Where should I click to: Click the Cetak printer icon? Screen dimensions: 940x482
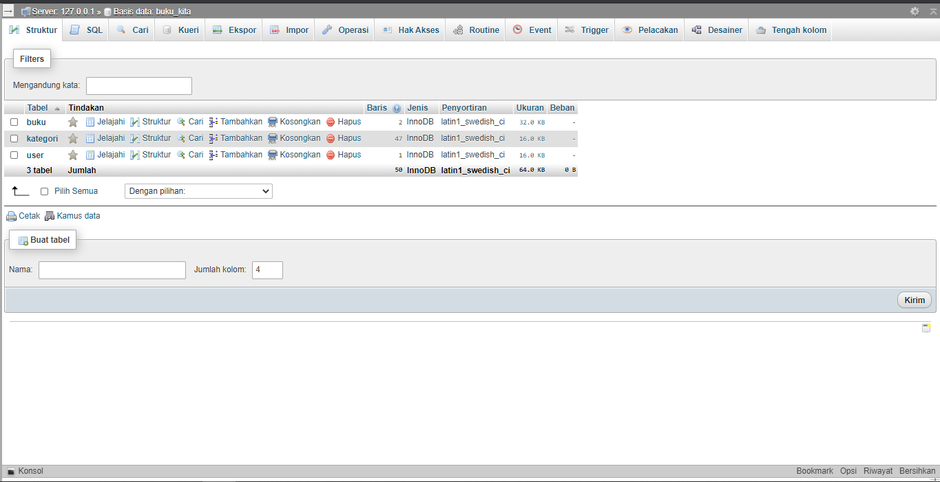12,216
